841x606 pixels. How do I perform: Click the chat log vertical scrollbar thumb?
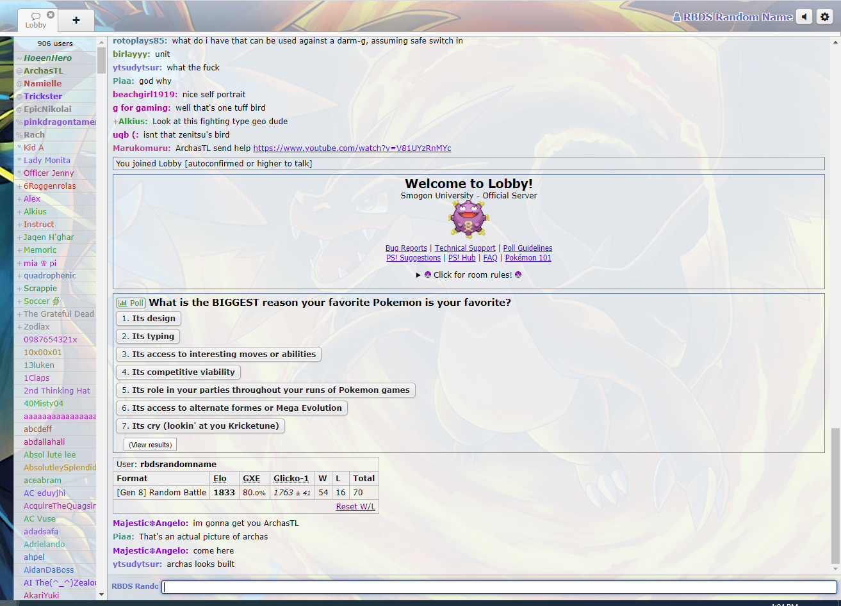click(835, 497)
